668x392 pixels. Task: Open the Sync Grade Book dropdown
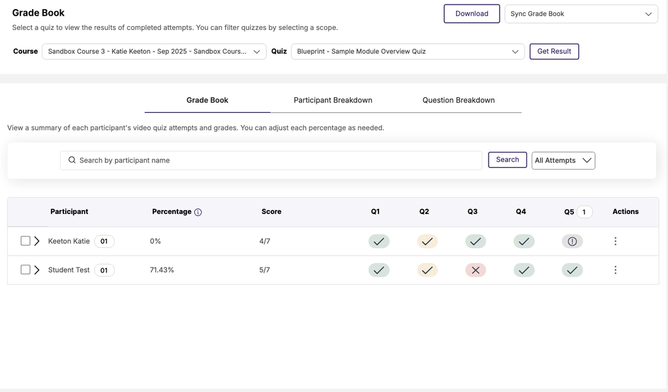(x=581, y=14)
